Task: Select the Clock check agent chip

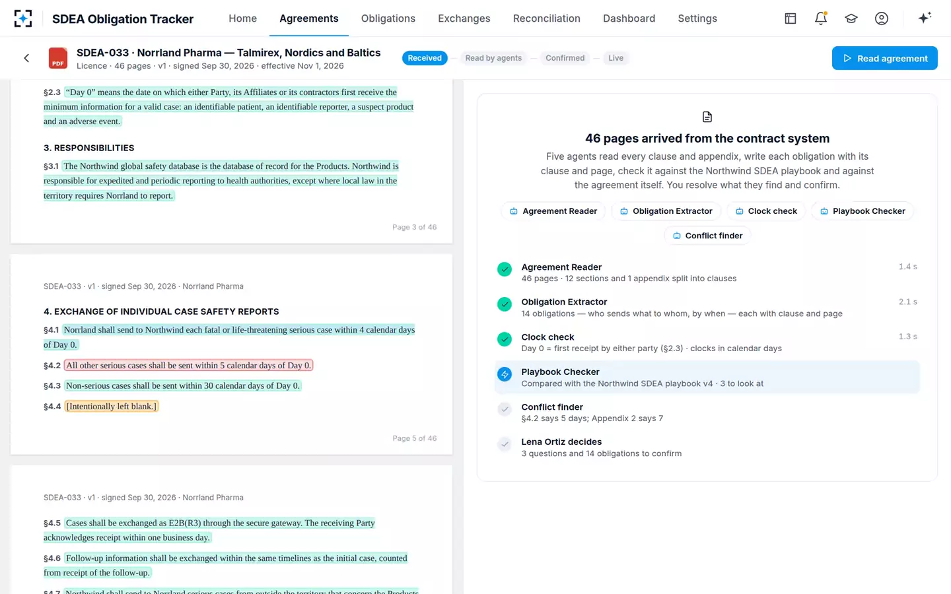Action: pos(766,211)
